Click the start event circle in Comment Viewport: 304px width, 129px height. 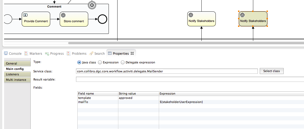pyautogui.click(x=7, y=19)
